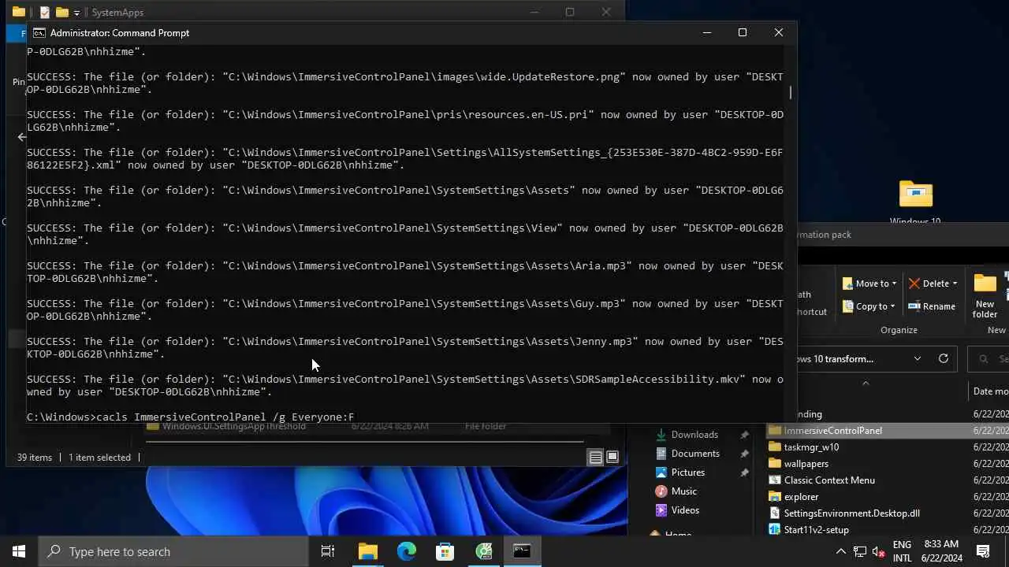Click the muted volume tray icon
Viewport: 1009px width, 567px height.
tap(879, 551)
